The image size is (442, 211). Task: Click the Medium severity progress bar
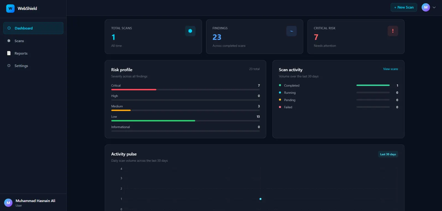tap(185, 110)
